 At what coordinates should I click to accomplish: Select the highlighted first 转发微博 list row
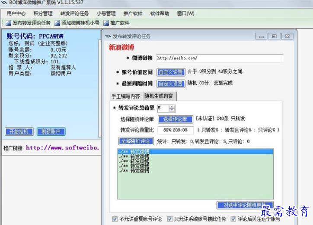coord(195,152)
